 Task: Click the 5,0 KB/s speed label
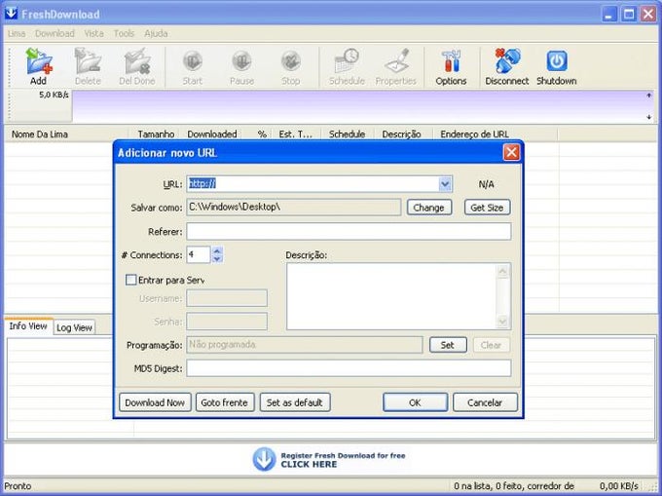(x=54, y=95)
